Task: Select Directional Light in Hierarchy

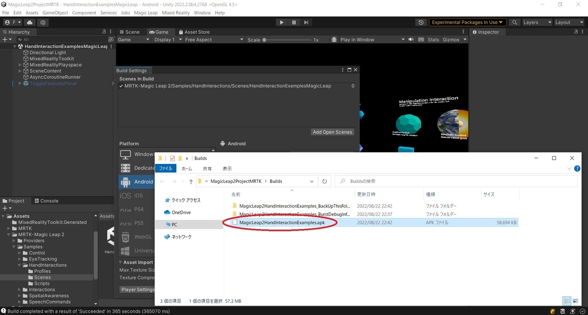Action: (48, 53)
